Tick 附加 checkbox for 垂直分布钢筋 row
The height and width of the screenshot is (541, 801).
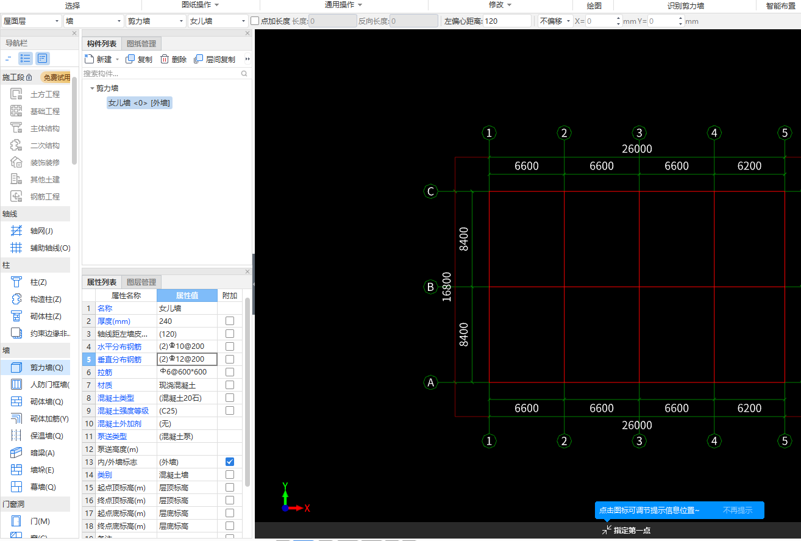point(230,359)
